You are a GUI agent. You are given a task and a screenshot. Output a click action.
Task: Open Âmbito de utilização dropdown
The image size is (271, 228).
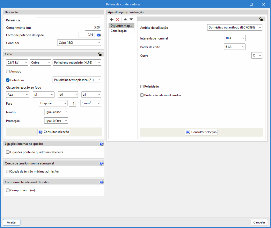point(235,27)
